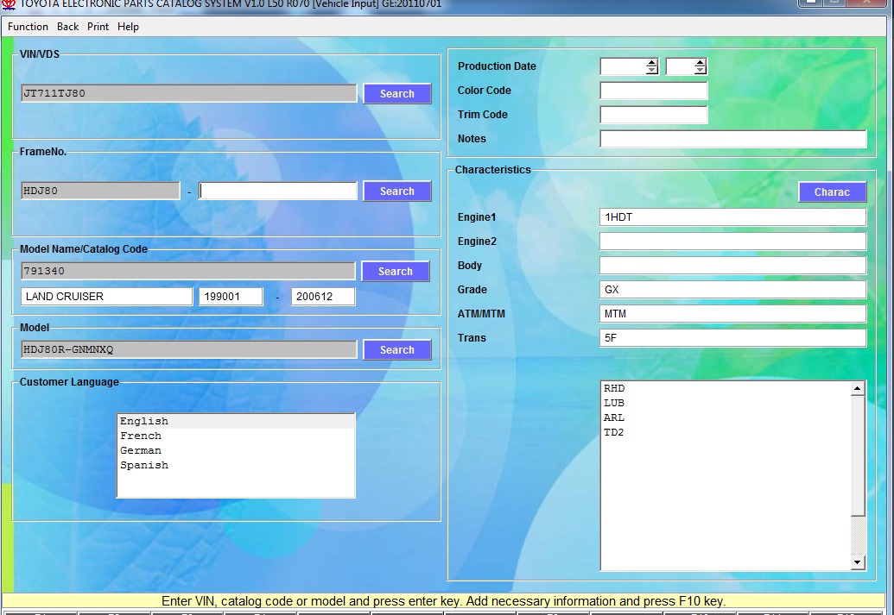Click the Color Code input field
The height and width of the screenshot is (615, 894).
tap(654, 91)
